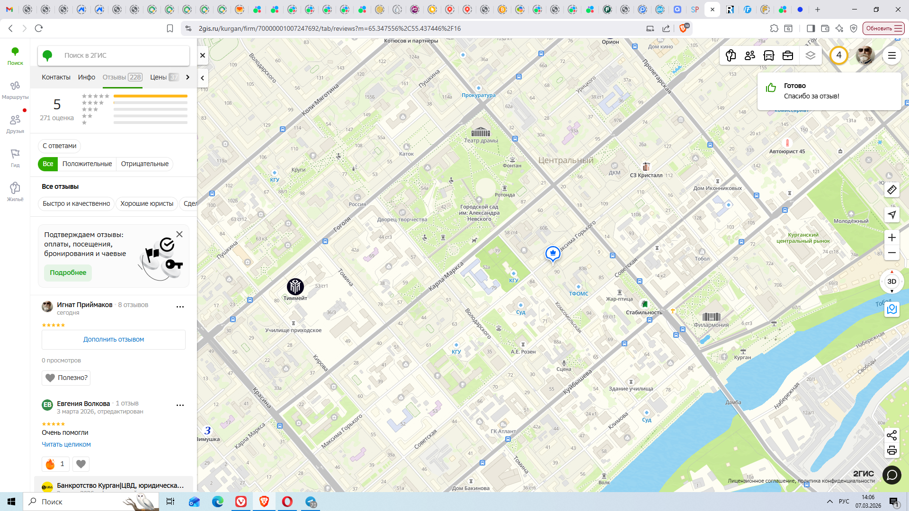Select the Положительные reviews filter

(87, 164)
